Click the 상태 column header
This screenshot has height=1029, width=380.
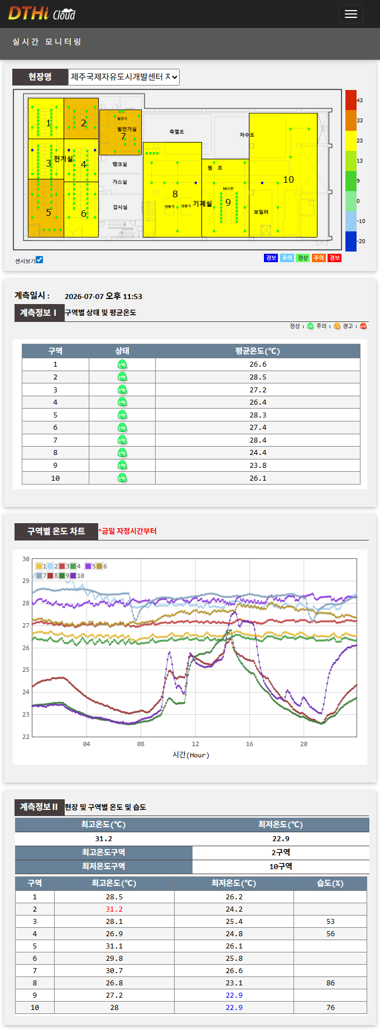coord(122,351)
